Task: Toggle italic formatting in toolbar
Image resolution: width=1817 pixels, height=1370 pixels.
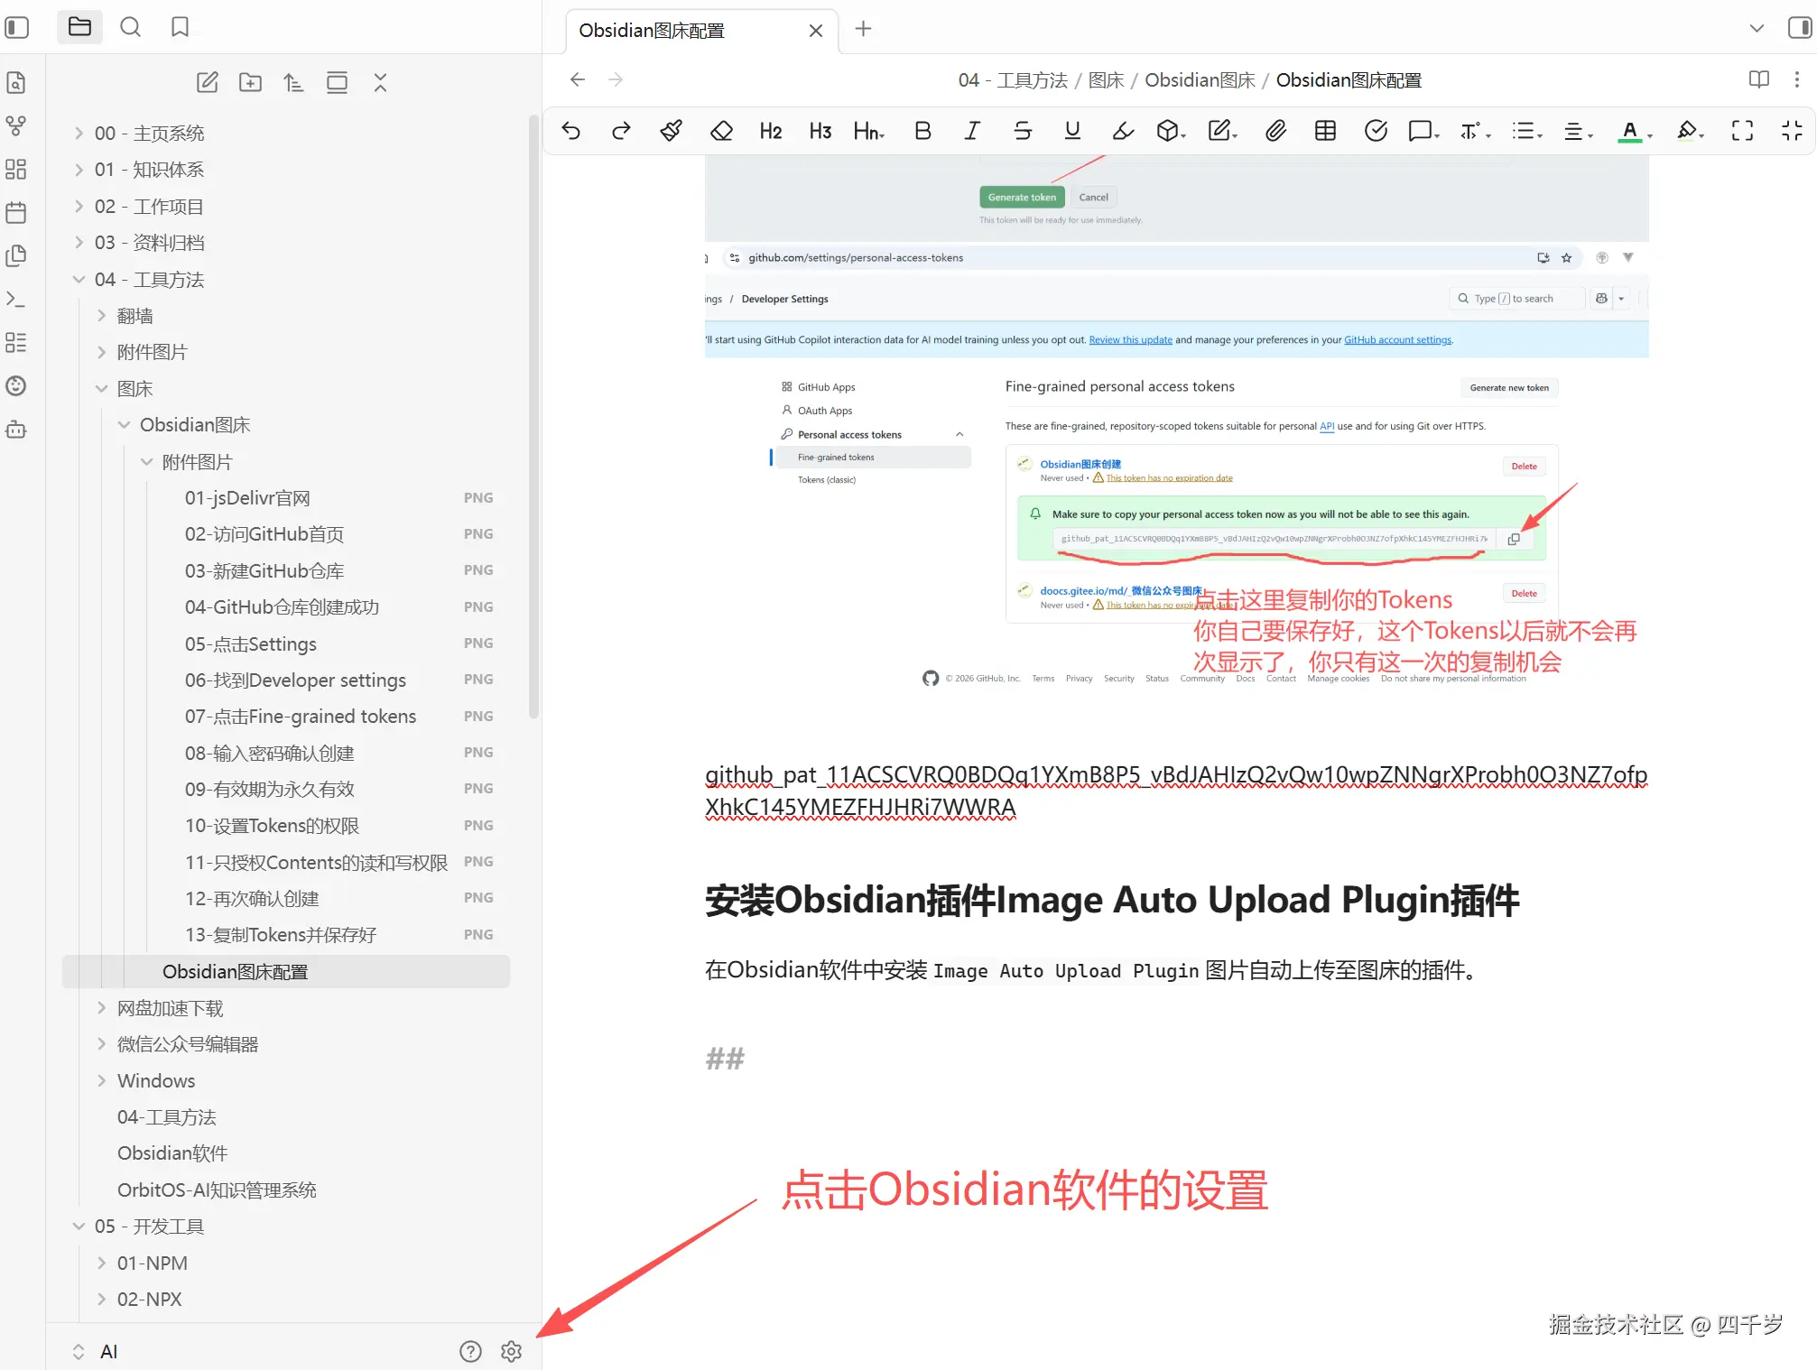Action: [972, 131]
